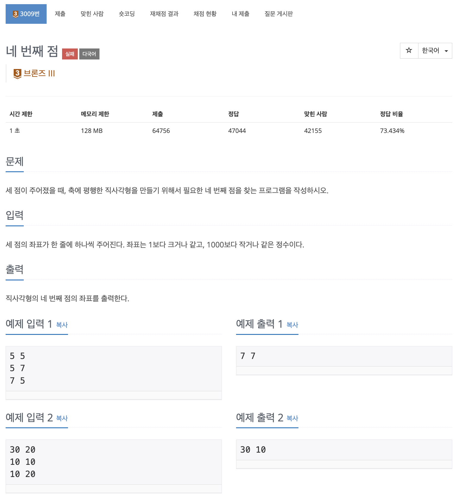This screenshot has height=502, width=468.
Task: Click the 다국어 label badge
Action: pyautogui.click(x=89, y=54)
